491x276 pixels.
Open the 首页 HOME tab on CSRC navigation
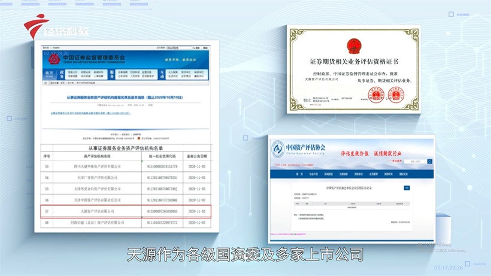[x=49, y=74]
